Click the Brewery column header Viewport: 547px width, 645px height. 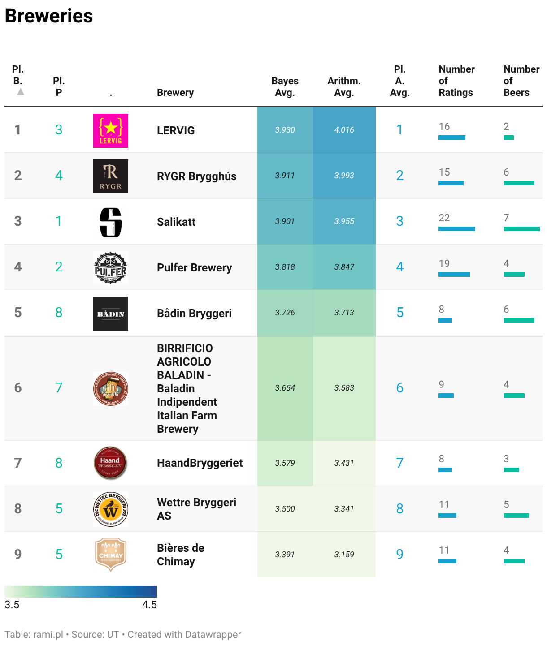click(x=175, y=92)
